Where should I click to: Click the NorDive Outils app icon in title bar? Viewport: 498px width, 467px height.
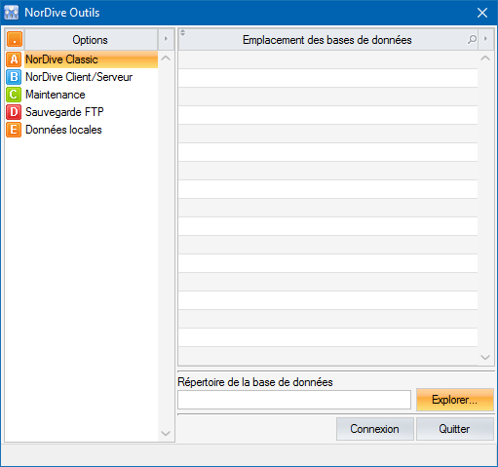(12, 13)
